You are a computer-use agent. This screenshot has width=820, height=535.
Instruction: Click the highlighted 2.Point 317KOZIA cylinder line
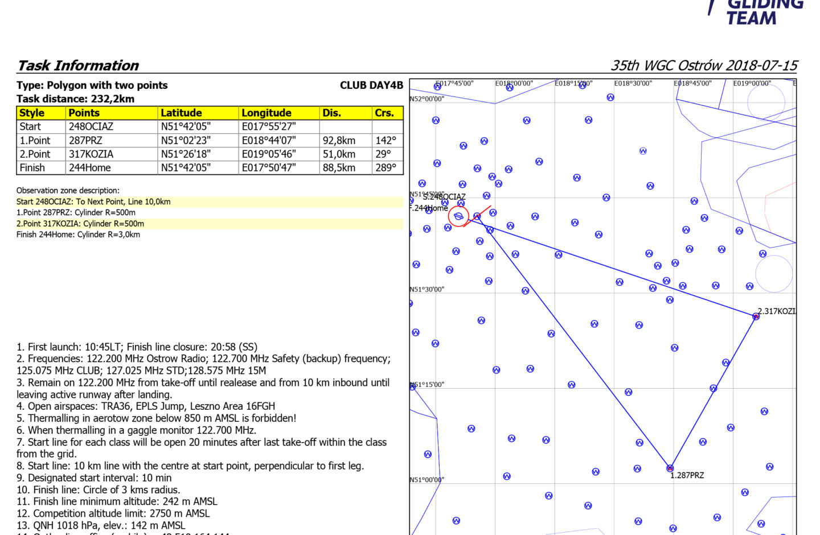pos(80,224)
